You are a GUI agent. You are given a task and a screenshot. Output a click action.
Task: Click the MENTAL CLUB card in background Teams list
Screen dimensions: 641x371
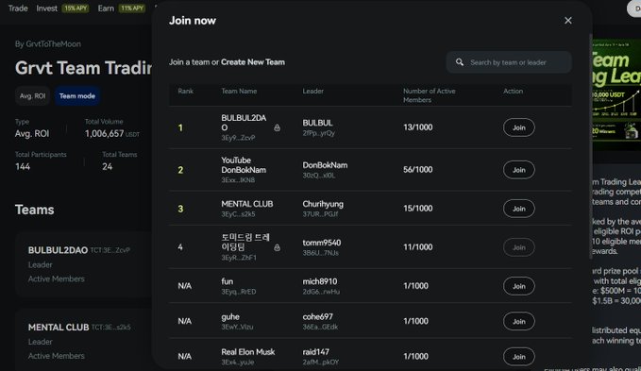pos(84,340)
